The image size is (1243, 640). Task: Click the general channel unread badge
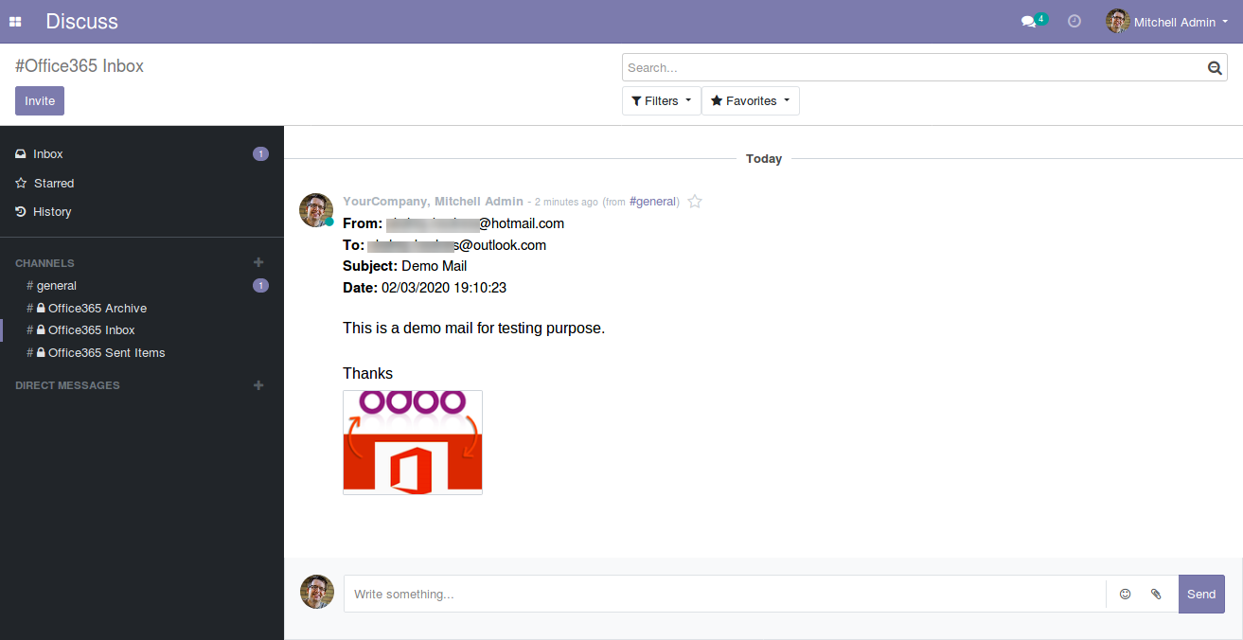coord(260,286)
